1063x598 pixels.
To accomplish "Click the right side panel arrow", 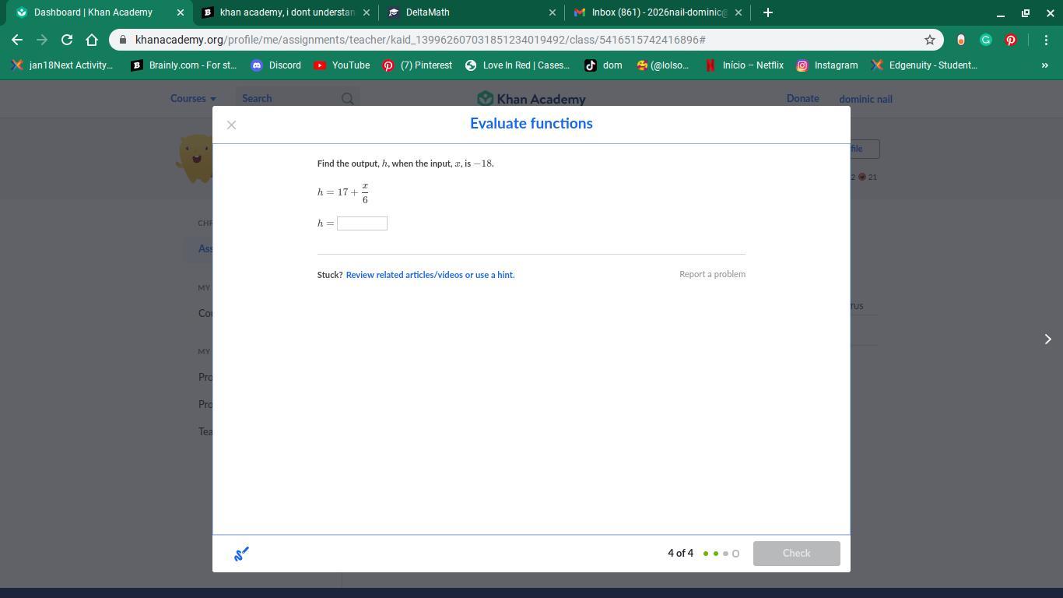I will (x=1047, y=339).
